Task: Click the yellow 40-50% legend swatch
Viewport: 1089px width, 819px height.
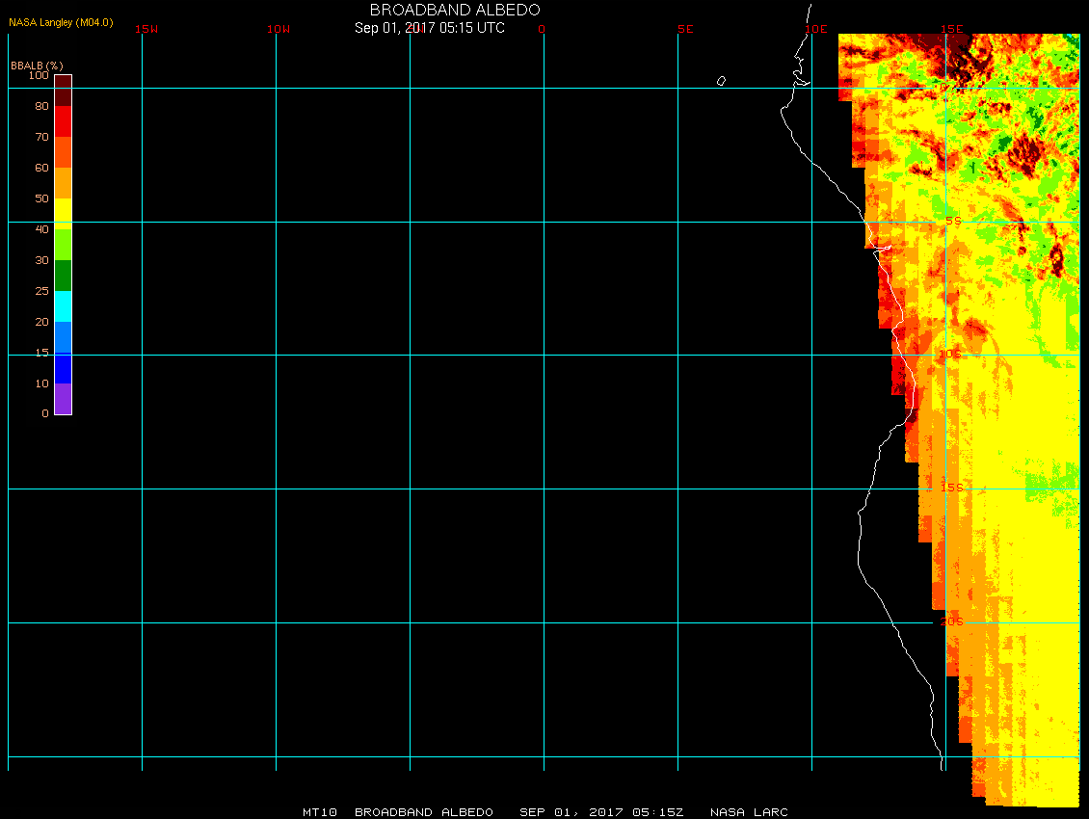Action: click(x=63, y=212)
